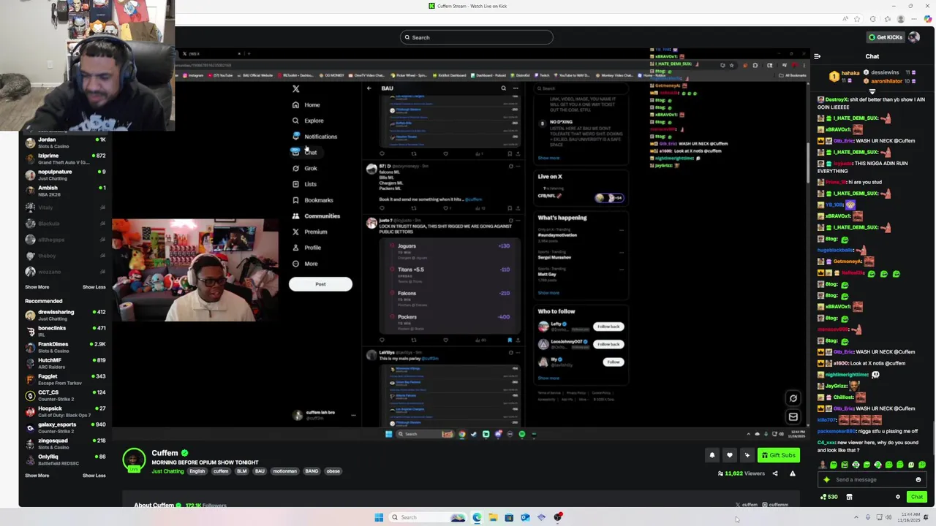Open FrankDimes recommended channel
The width and height of the screenshot is (936, 526).
pos(65,347)
